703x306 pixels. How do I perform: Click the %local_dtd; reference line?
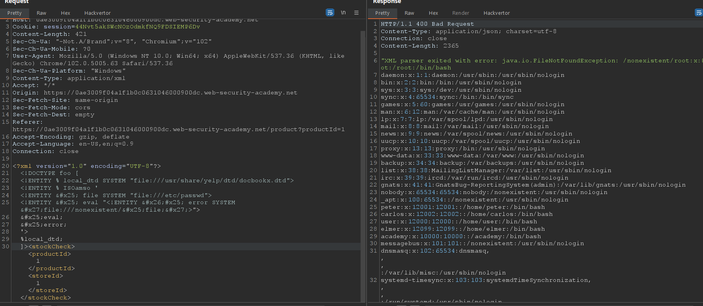[x=42, y=239]
